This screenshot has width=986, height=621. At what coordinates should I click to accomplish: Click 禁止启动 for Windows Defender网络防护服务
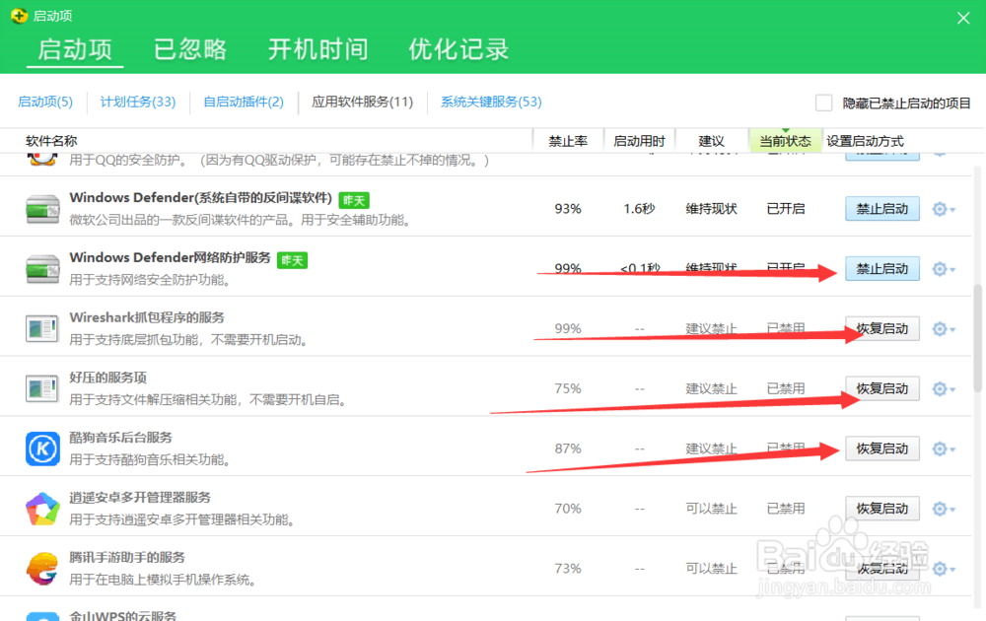tap(882, 269)
